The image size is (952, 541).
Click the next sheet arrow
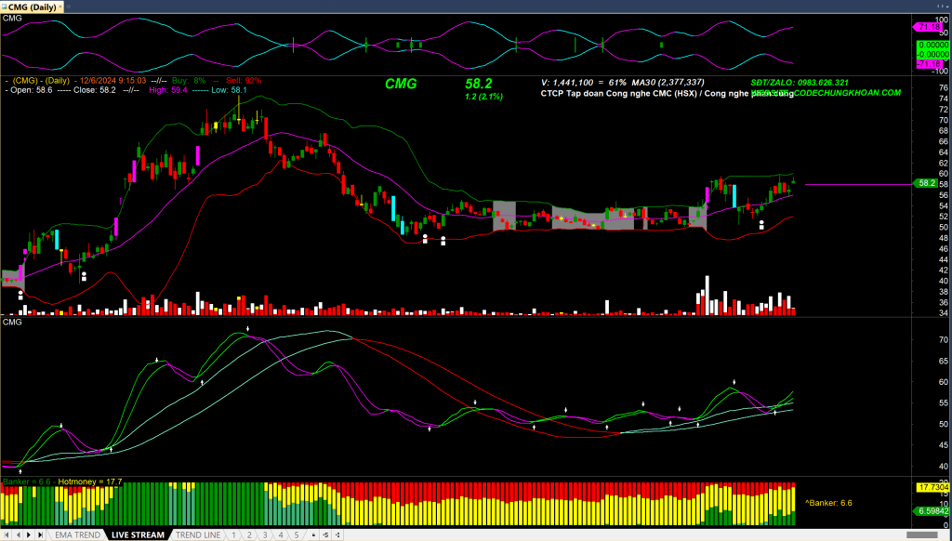29,534
